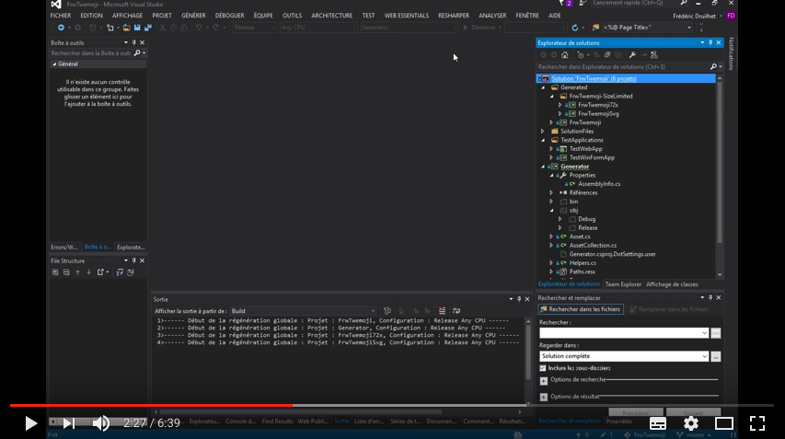
Task: Expand Options de recherche section
Action: (x=544, y=381)
